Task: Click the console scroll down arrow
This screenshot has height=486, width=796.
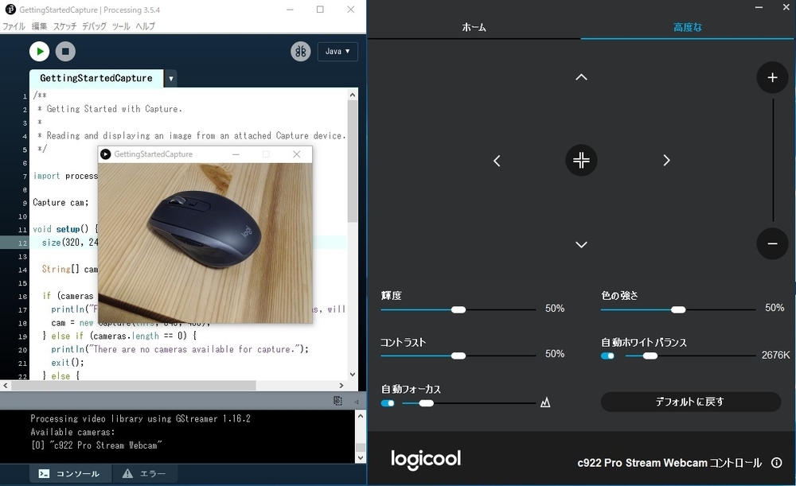Action: click(361, 457)
